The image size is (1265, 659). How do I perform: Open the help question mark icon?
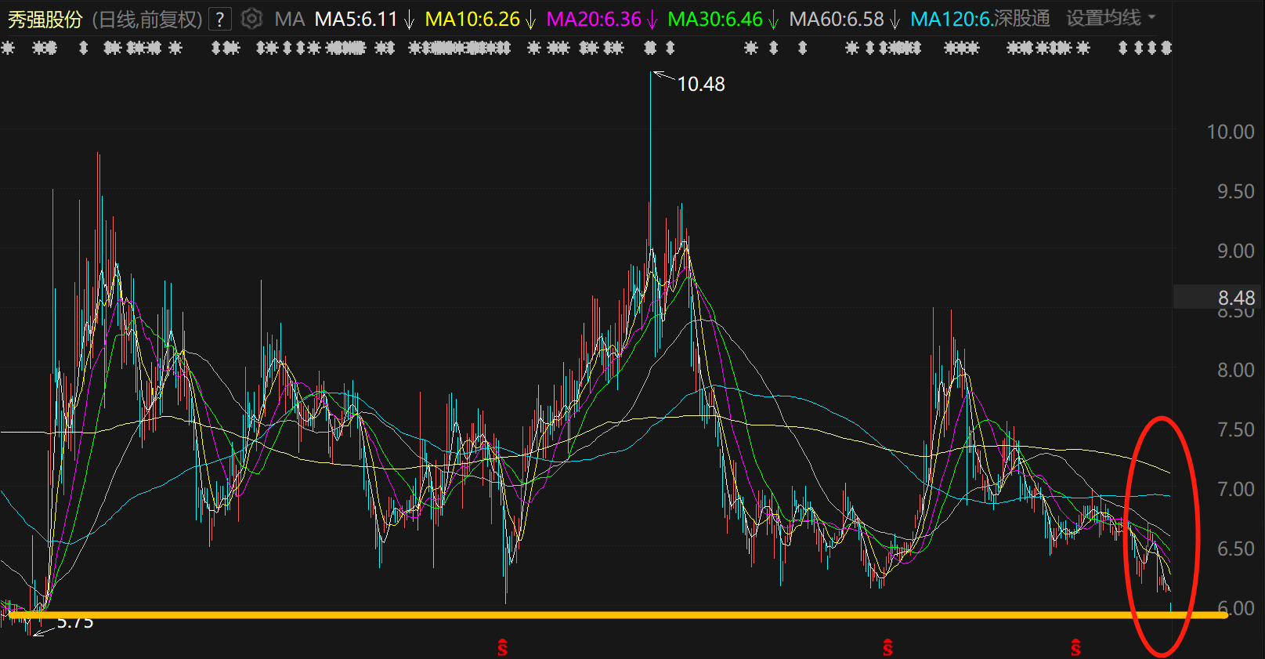point(220,19)
